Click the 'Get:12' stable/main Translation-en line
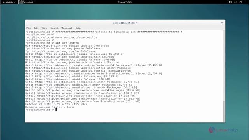 [80, 96]
